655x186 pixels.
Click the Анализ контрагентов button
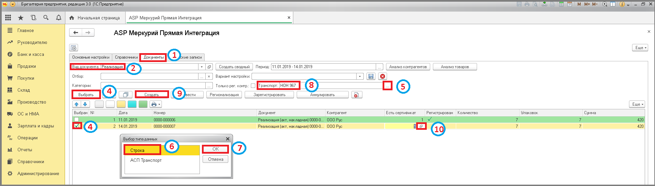(x=408, y=67)
